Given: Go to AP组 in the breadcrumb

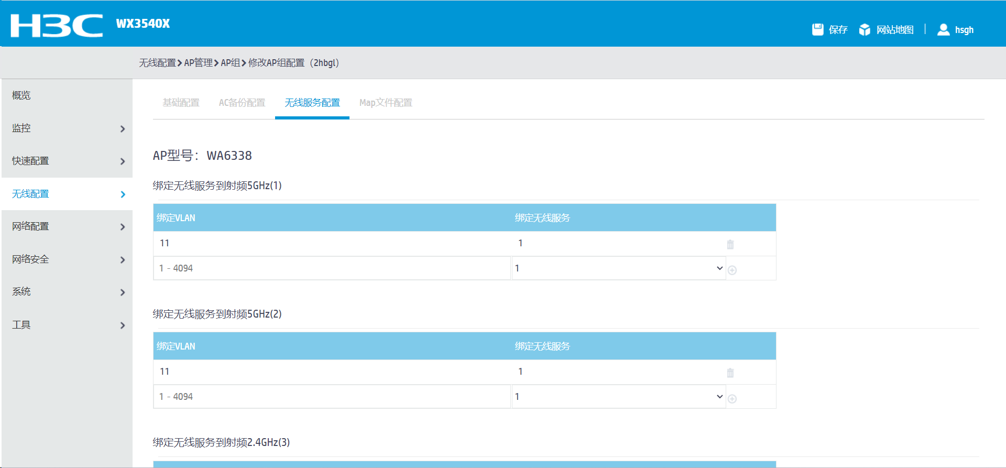Looking at the screenshot, I should (230, 63).
